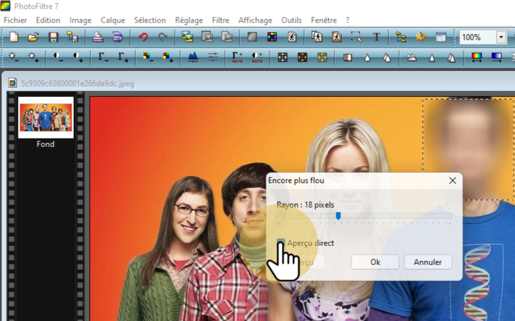Click the contrast minus icon

58,57
